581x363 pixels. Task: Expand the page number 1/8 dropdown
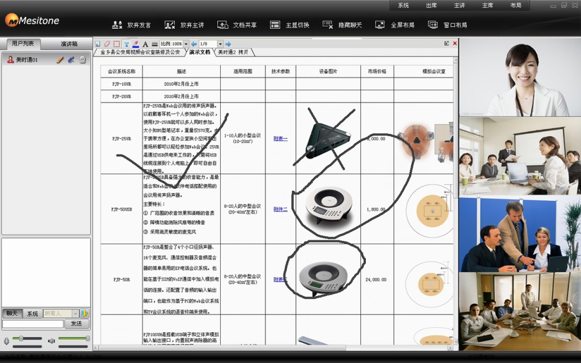[x=220, y=44]
